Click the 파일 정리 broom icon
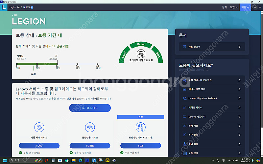Viewport: 263px width, 164px height. 184,144
